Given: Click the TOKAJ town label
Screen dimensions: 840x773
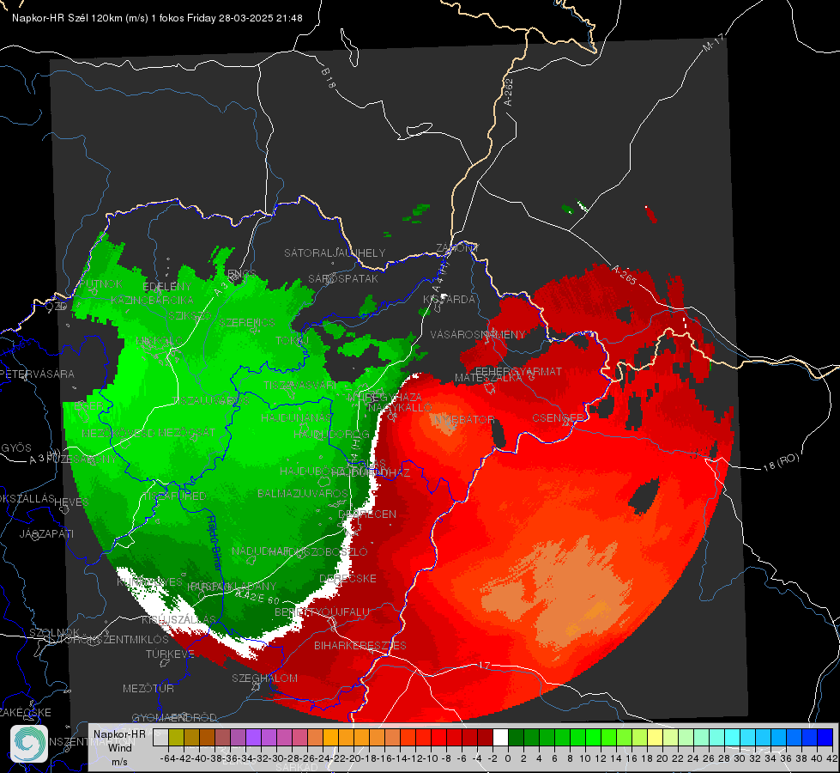Looking at the screenshot, I should 292,341.
